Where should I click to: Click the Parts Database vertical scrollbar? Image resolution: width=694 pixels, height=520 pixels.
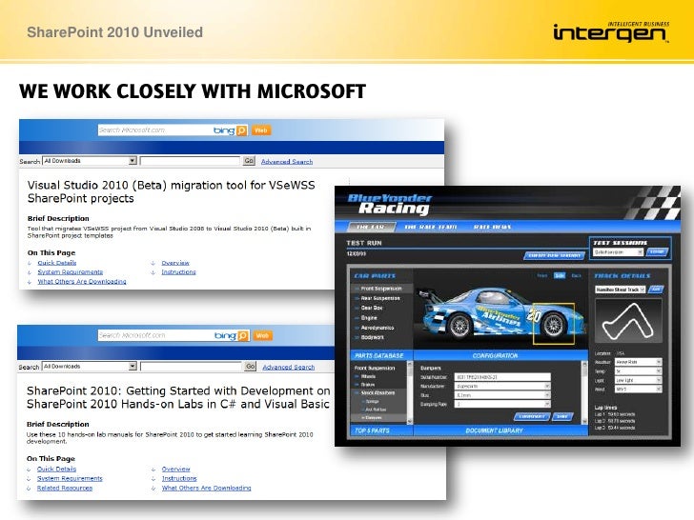(x=409, y=393)
